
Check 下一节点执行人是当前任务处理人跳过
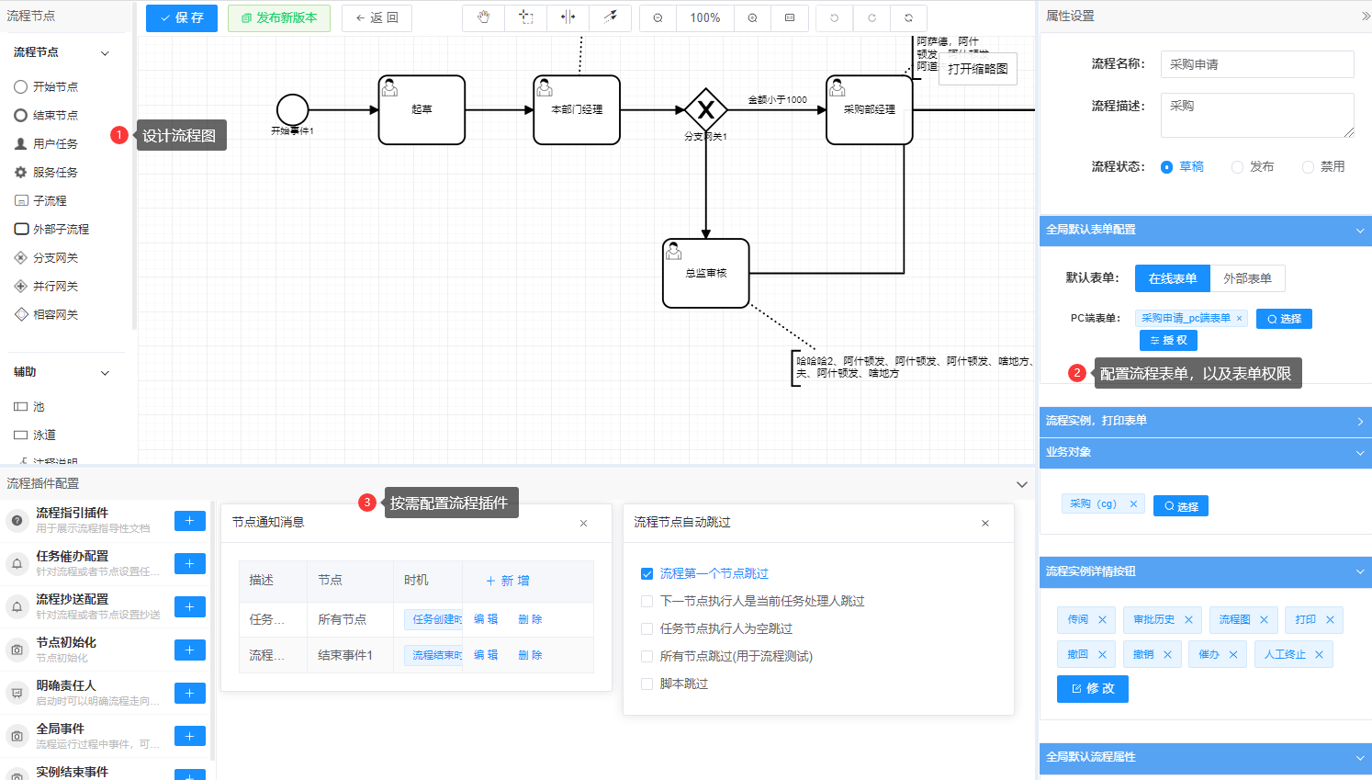coord(647,602)
